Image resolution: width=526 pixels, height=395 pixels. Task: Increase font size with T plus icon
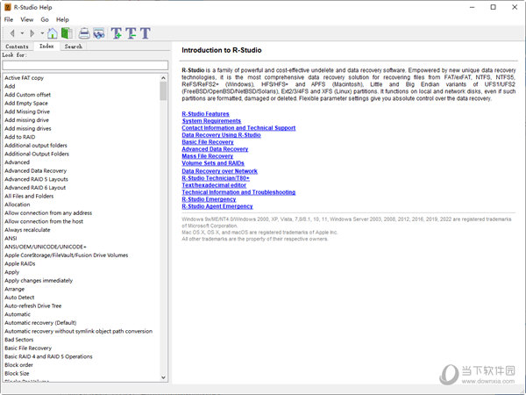[117, 33]
